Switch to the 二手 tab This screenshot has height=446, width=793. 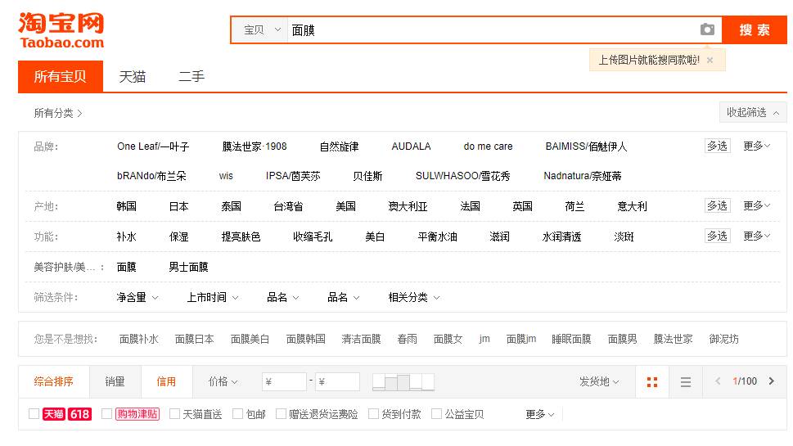tap(191, 76)
